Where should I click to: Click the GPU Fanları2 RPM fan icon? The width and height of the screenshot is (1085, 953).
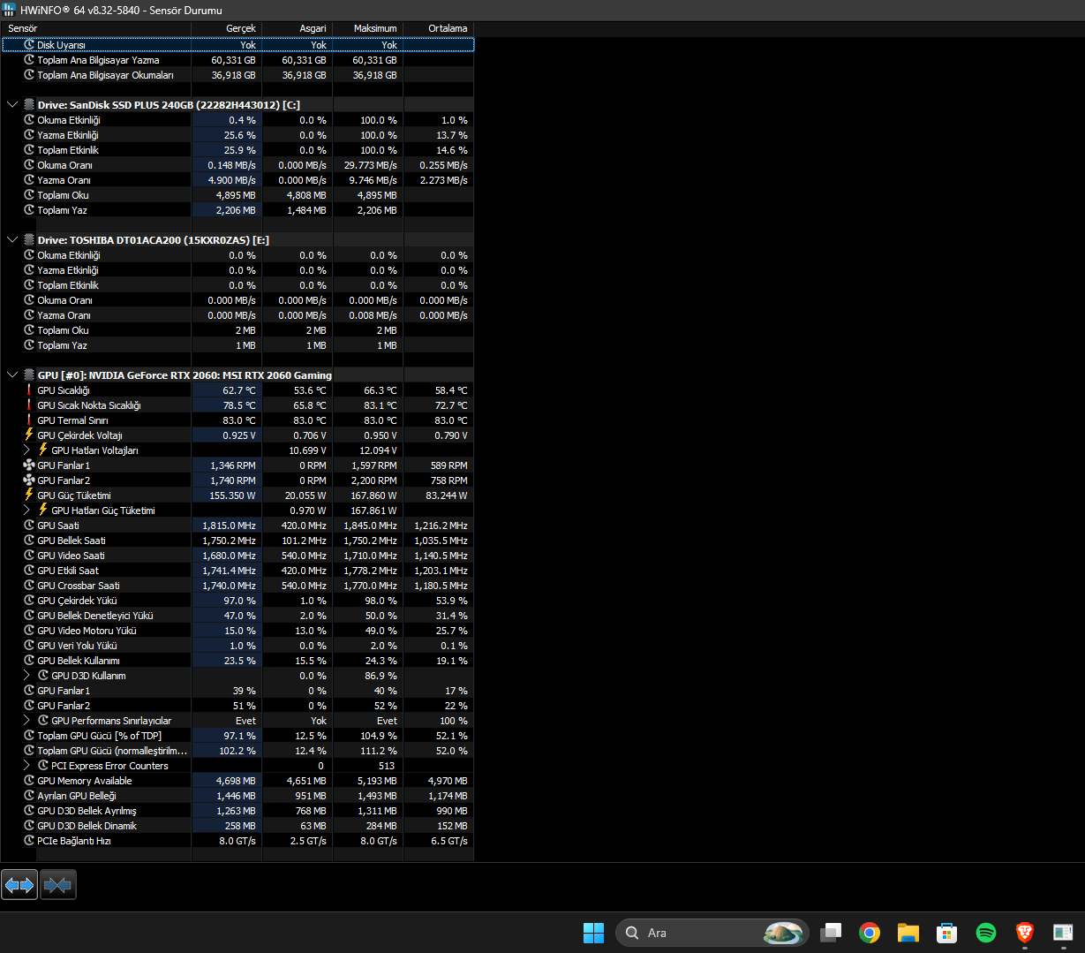tap(29, 480)
